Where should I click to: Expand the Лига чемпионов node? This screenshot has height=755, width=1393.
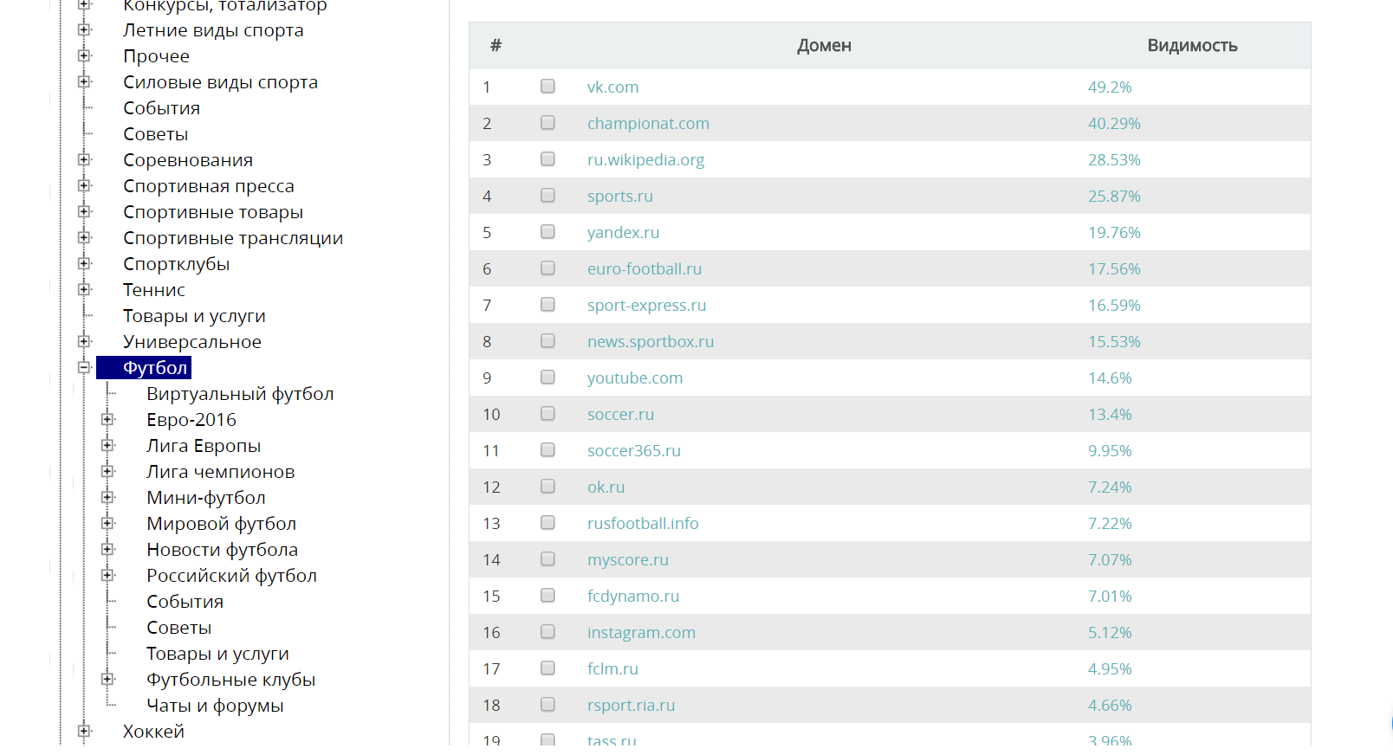click(x=107, y=471)
